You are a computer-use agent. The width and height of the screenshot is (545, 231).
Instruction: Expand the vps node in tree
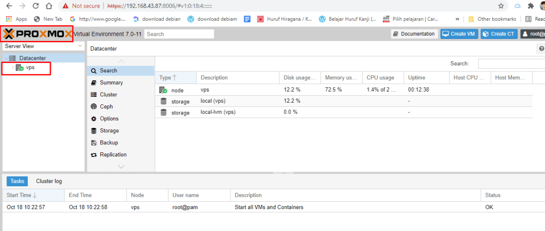click(x=13, y=68)
